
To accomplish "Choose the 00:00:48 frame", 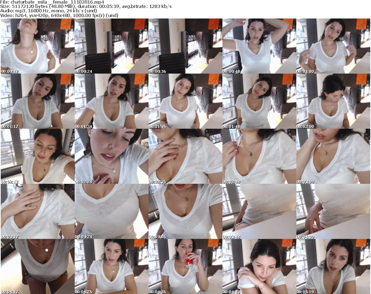I will (x=259, y=46).
